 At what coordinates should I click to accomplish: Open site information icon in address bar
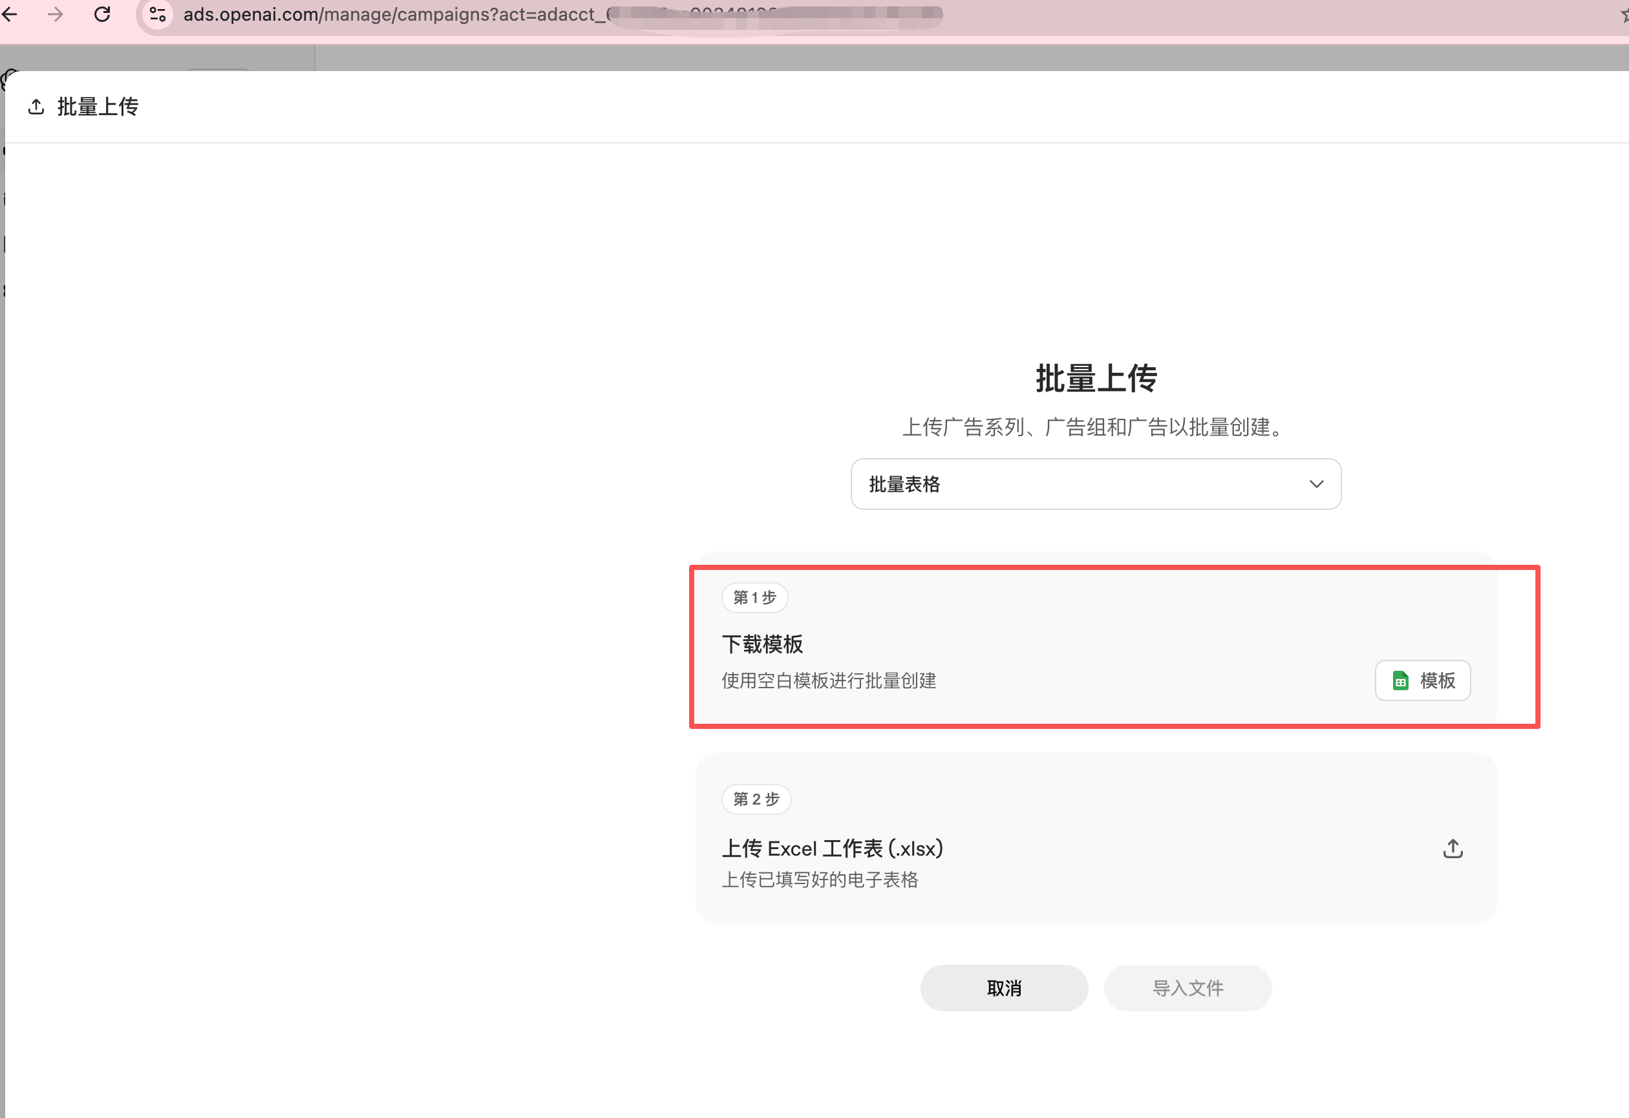(x=158, y=14)
